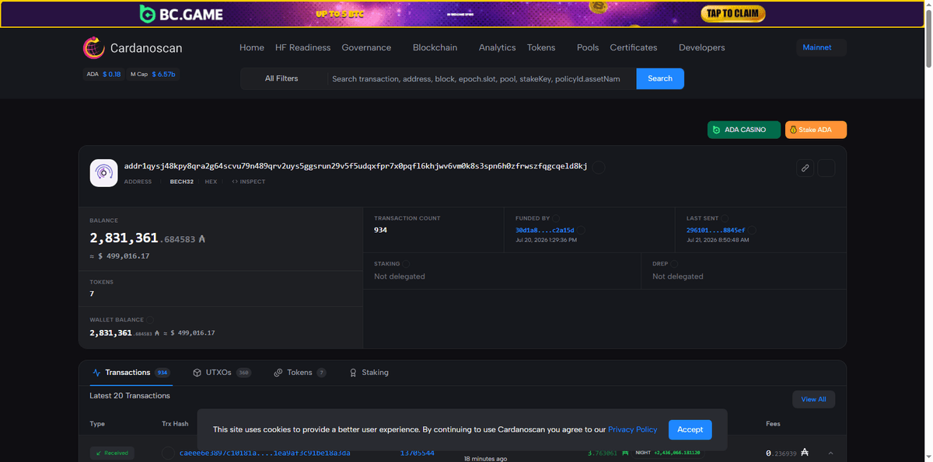Switch to the Tokens tab below the balance
This screenshot has width=933, height=462.
click(x=300, y=373)
